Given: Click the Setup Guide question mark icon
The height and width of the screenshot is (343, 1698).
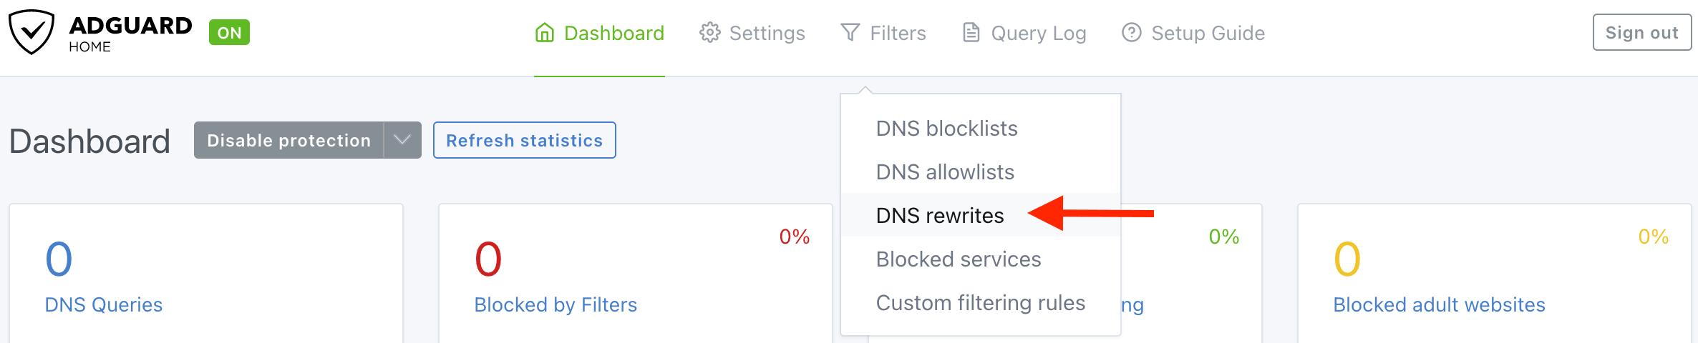Looking at the screenshot, I should coord(1131,33).
